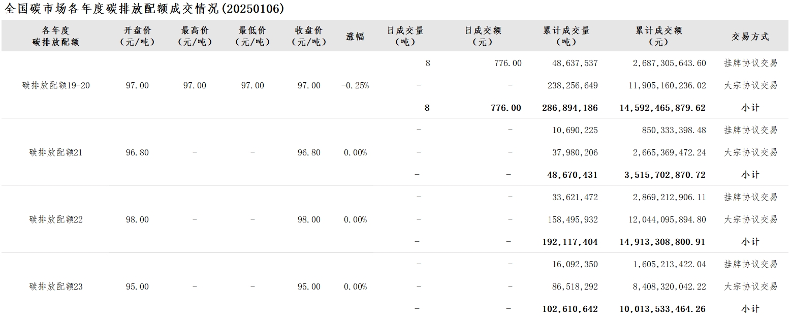791x319 pixels.
Task: Select the 开盘价 column header
Action: [138, 36]
